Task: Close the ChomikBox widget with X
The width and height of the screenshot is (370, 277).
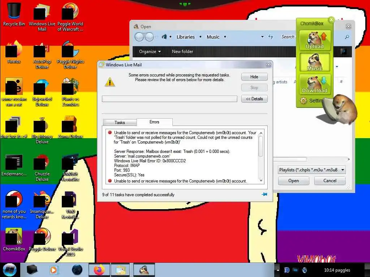Action: [x=331, y=19]
